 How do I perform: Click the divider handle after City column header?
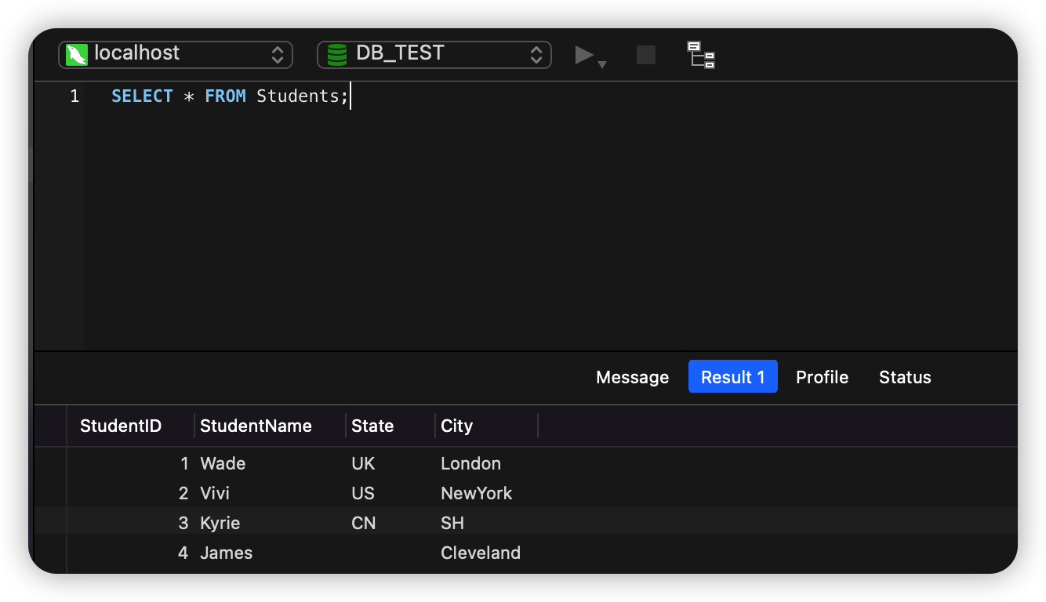coord(538,426)
